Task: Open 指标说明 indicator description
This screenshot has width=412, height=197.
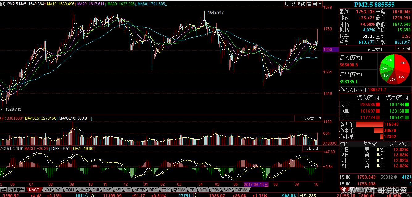Action: pos(312,149)
